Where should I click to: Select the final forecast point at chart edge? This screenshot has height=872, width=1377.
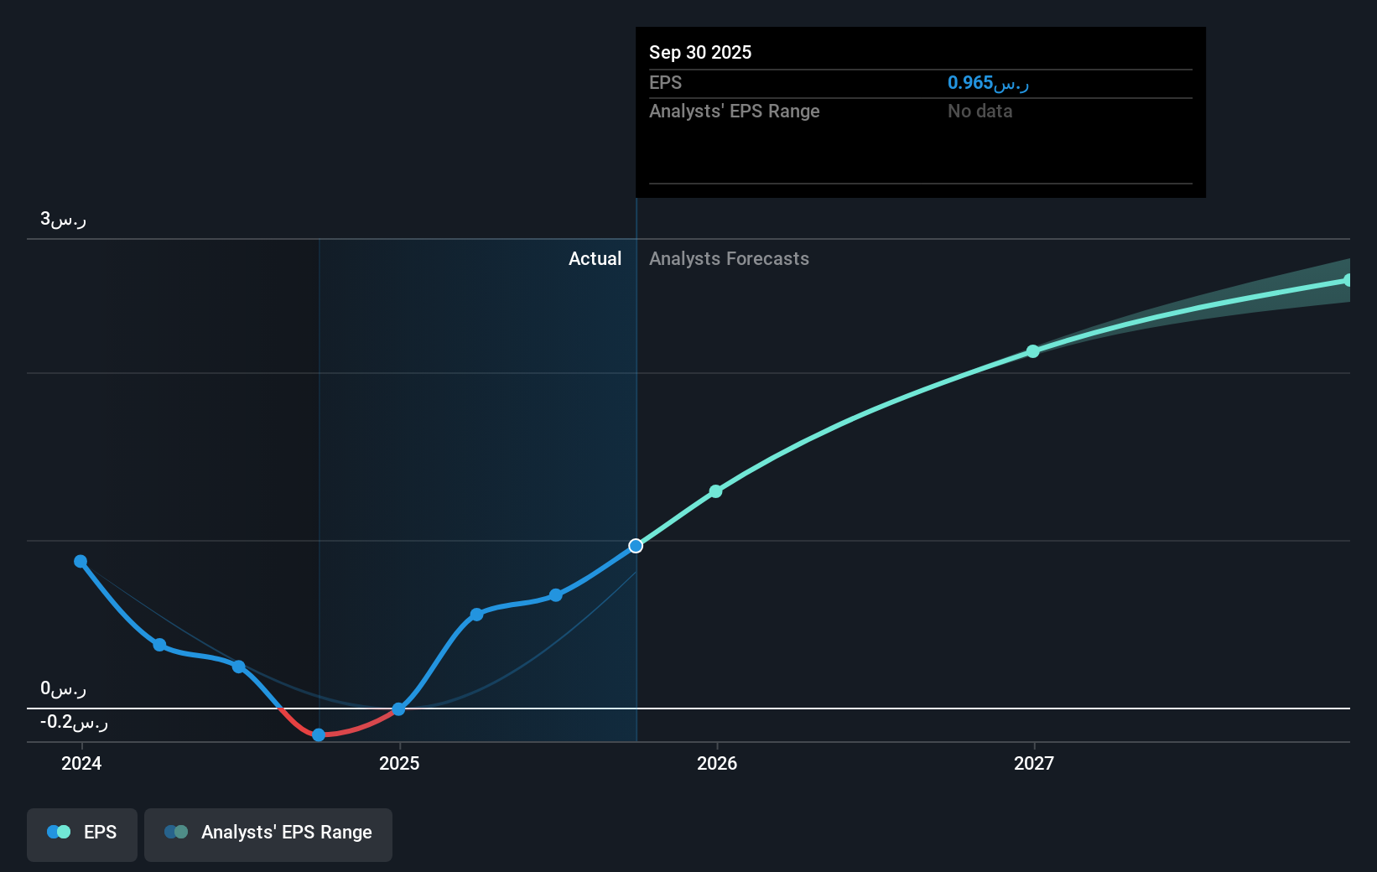(1347, 278)
